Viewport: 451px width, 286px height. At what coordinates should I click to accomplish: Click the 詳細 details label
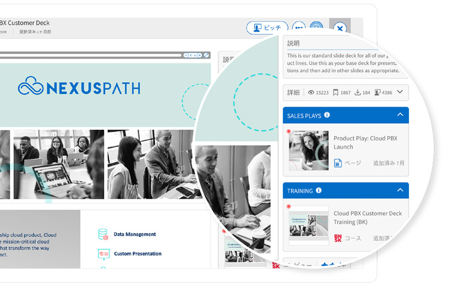pyautogui.click(x=293, y=93)
